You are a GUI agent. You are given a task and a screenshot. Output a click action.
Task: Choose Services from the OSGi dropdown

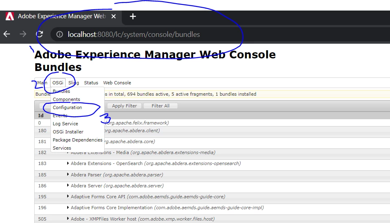point(62,148)
